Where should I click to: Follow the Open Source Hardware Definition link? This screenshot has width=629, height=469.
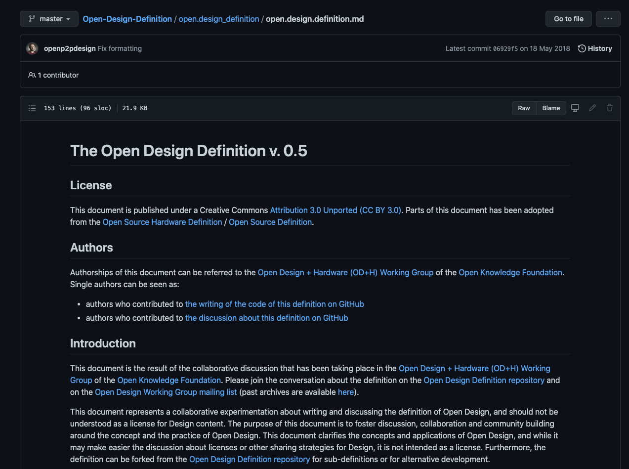[162, 222]
